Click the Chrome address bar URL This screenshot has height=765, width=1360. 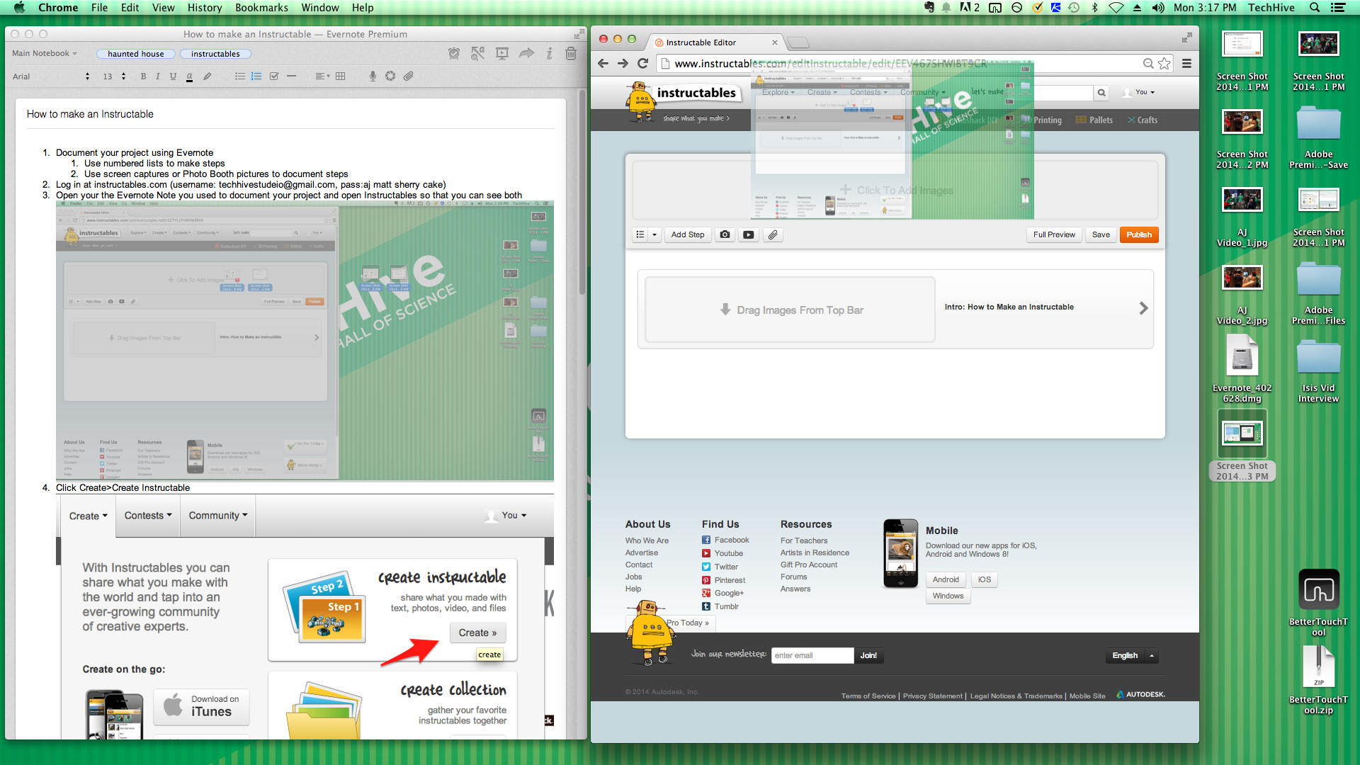pyautogui.click(x=830, y=64)
